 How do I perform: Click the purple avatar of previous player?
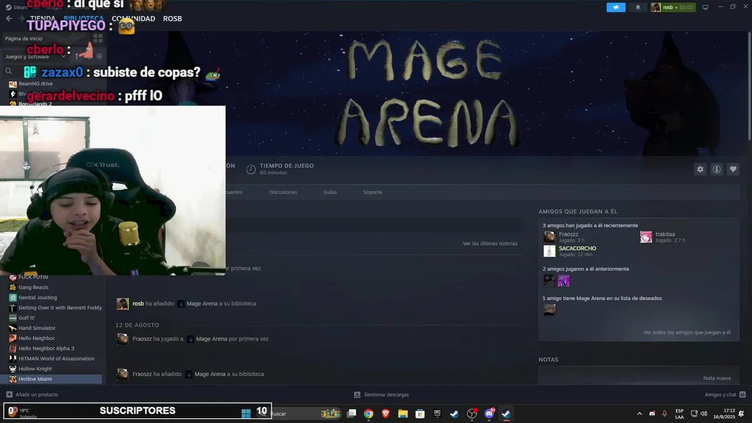563,281
